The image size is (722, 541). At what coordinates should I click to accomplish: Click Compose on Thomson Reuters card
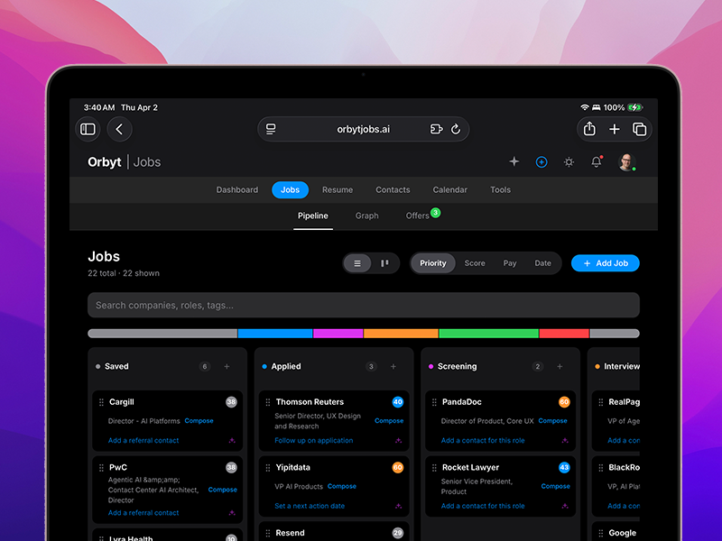click(389, 421)
